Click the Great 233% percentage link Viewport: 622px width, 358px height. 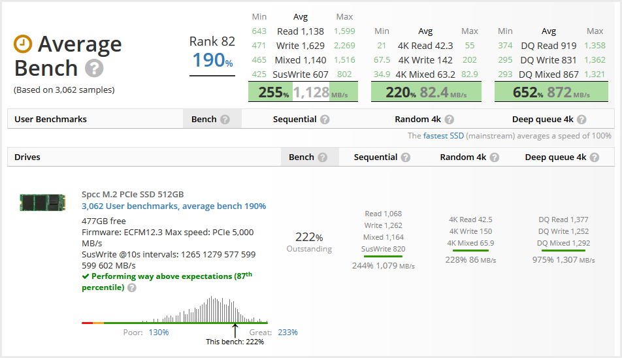(287, 333)
